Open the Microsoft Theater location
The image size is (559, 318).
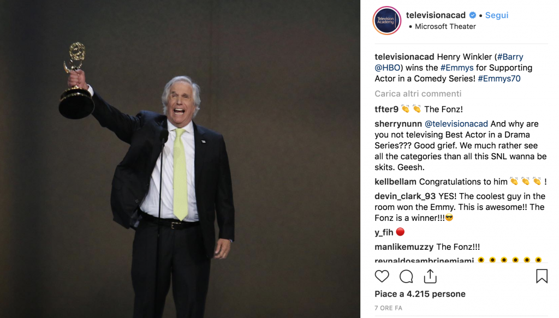(x=445, y=26)
